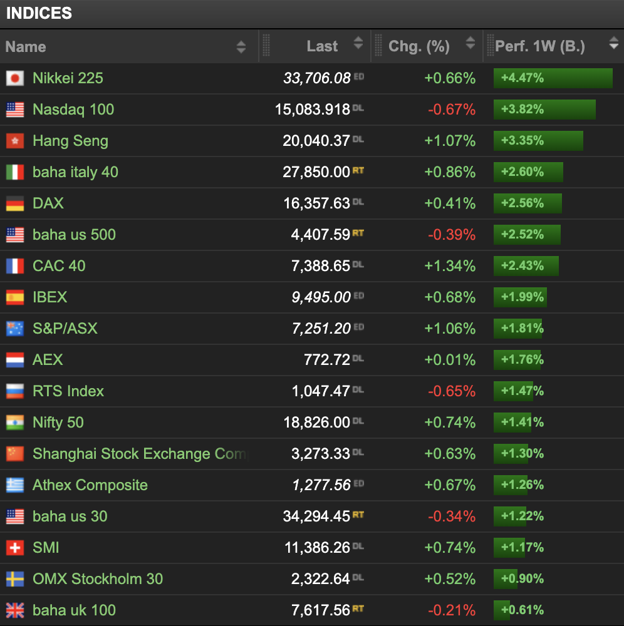Click Nikkei 225 weekly performance bar
This screenshot has height=626, width=624.
(x=553, y=78)
